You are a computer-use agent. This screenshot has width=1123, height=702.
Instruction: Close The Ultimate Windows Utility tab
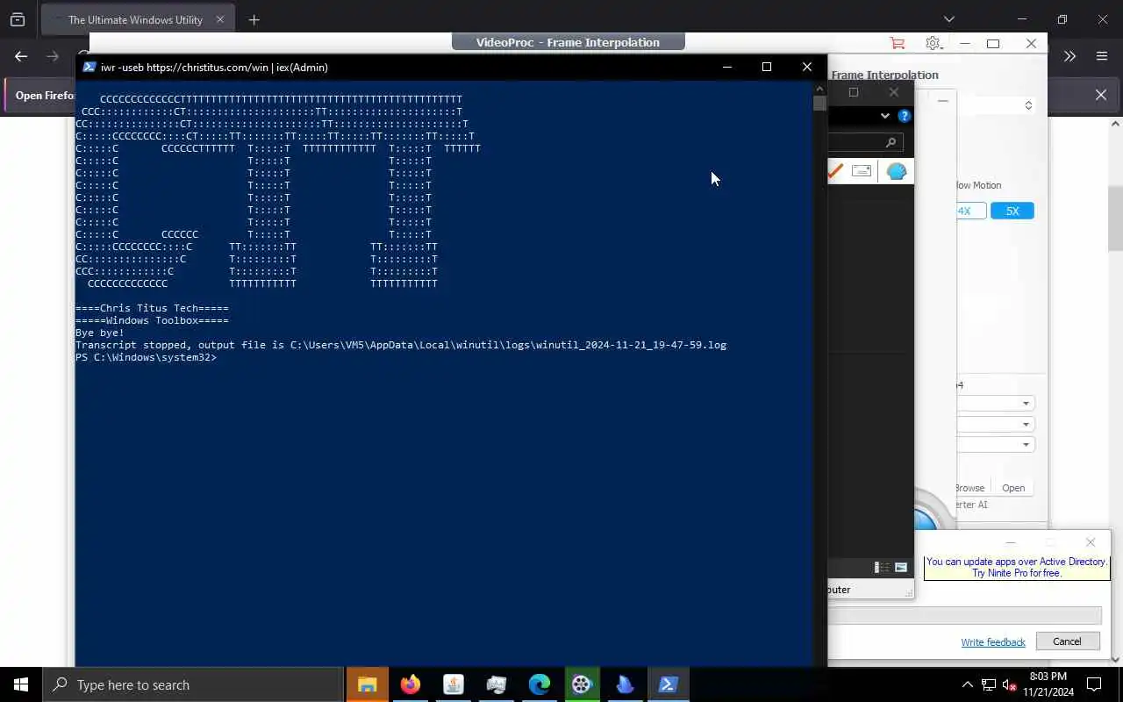[220, 19]
